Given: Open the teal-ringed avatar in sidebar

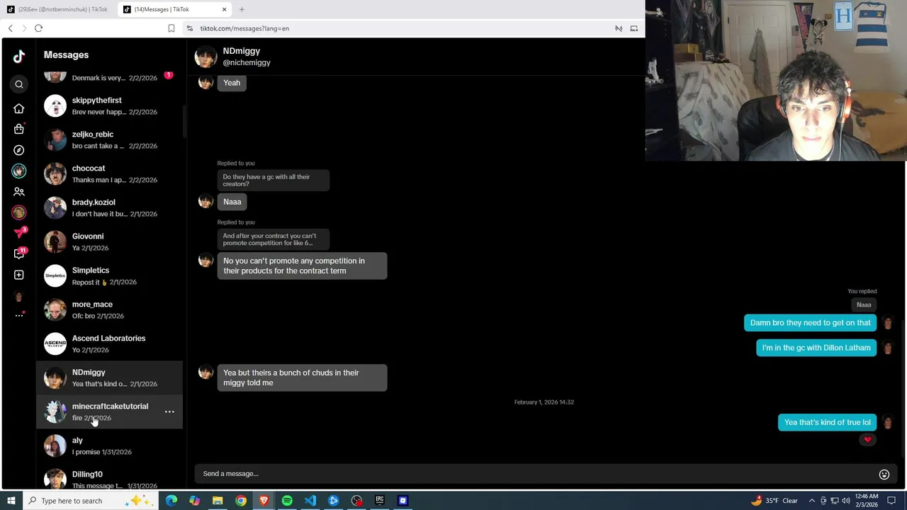Looking at the screenshot, I should 19,171.
